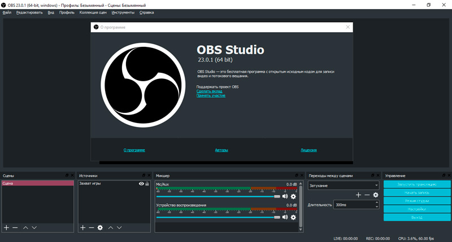
Task: Click the Принять участие link
Action: pyautogui.click(x=211, y=95)
